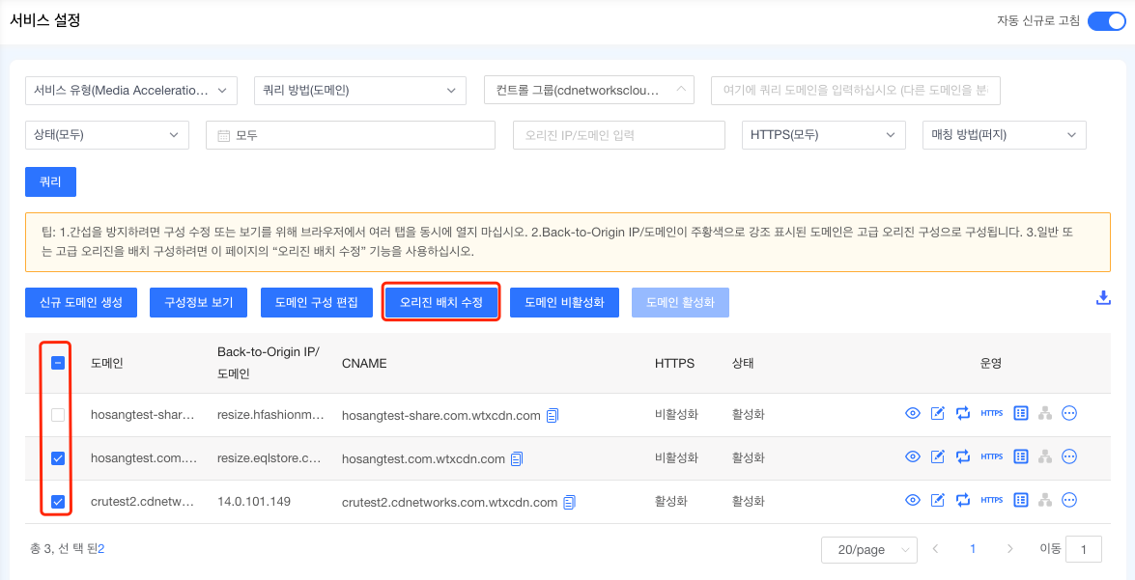Copy the CNAME of crutest2.cdnetworks.com.wtxcdn.com

568,502
